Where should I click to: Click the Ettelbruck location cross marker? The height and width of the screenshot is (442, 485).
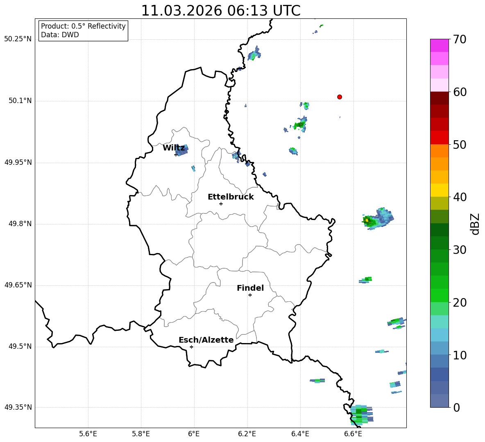[221, 204]
